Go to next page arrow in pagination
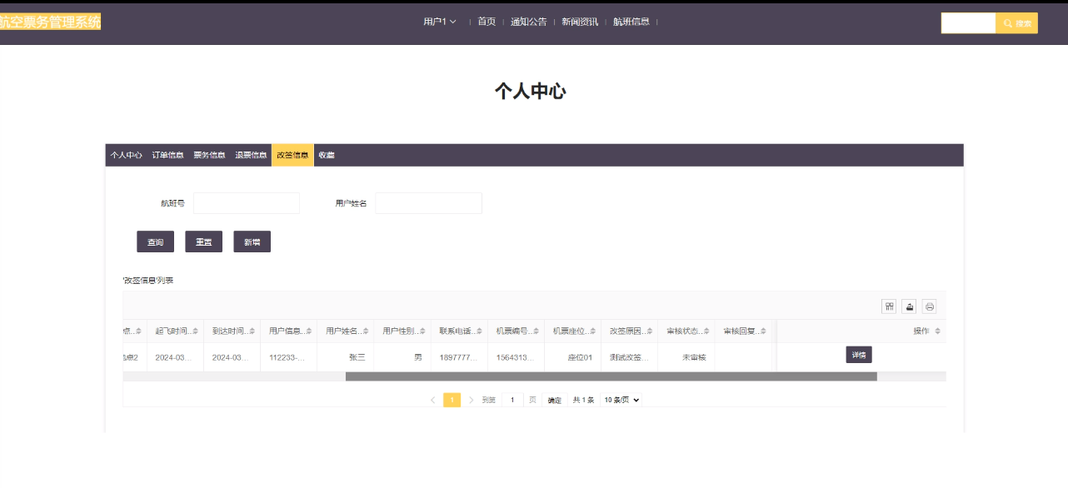The image size is (1068, 488). (x=471, y=400)
